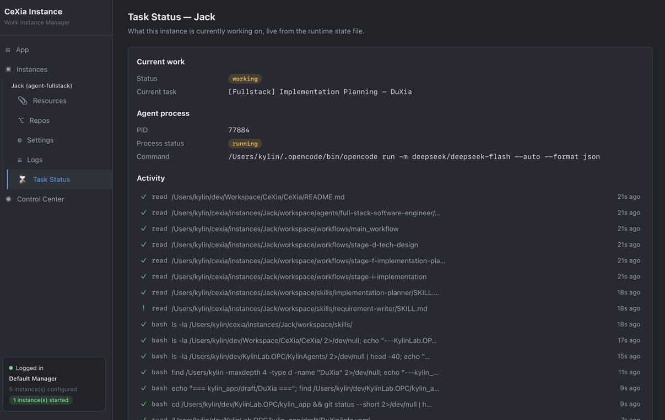This screenshot has width=665, height=420.
Task: Click the '1 instance(s) started' badge
Action: [x=41, y=400]
